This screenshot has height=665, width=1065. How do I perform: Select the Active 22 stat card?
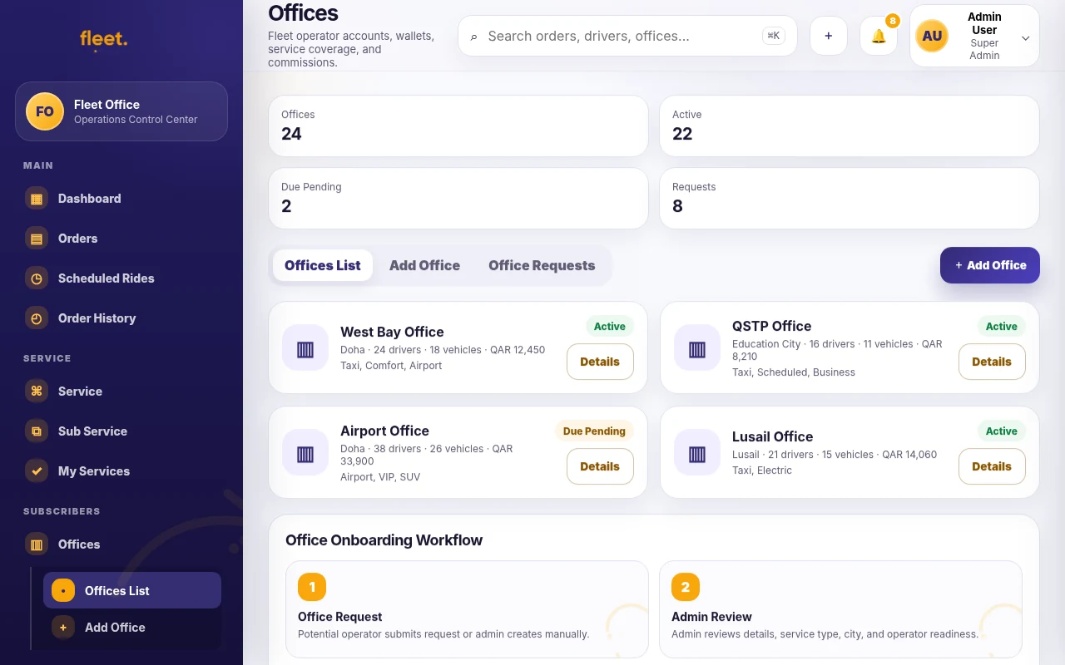pyautogui.click(x=850, y=126)
